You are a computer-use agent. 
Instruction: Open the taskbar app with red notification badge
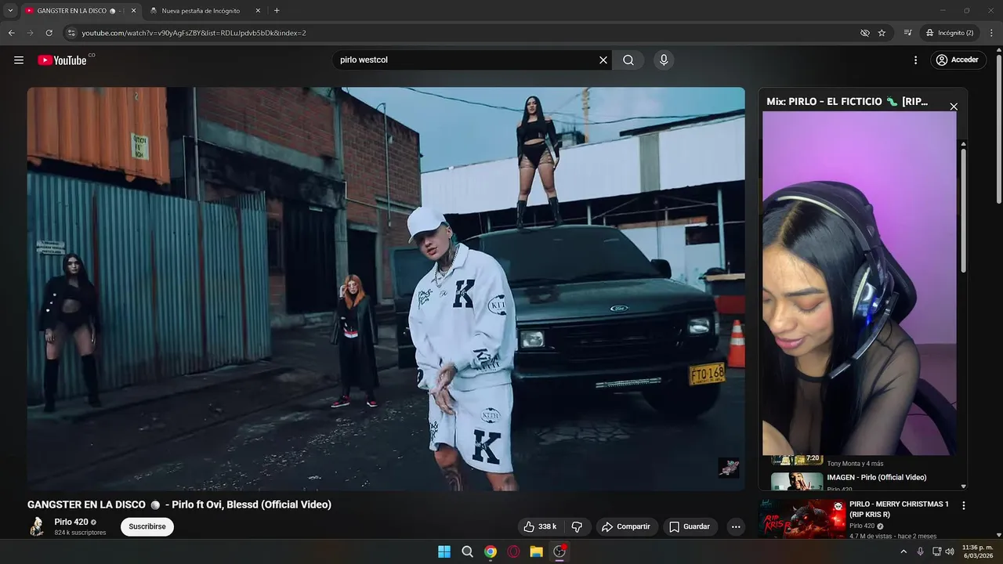[559, 551]
